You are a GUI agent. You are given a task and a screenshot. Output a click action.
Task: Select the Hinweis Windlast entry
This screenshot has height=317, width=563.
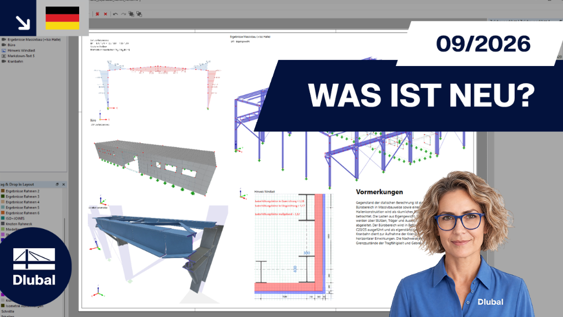(21, 50)
